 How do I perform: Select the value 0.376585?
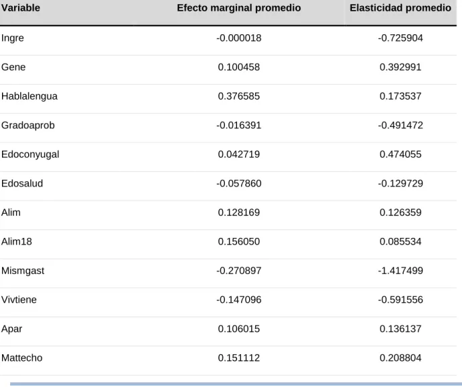238,96
